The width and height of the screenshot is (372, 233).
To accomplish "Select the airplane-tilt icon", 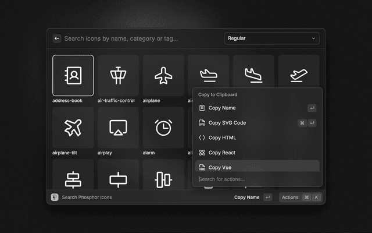I will [73, 128].
